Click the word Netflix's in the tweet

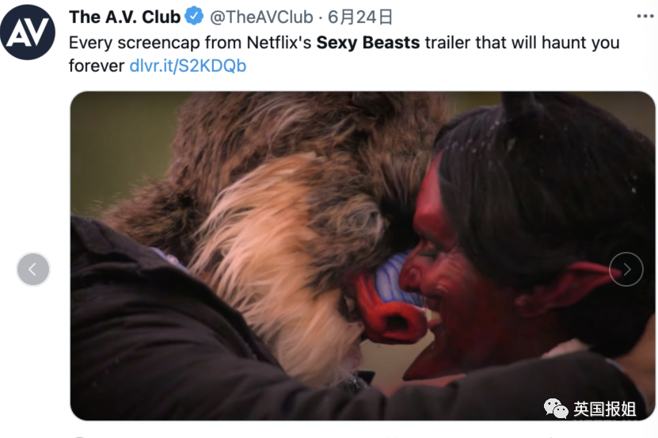pyautogui.click(x=279, y=43)
